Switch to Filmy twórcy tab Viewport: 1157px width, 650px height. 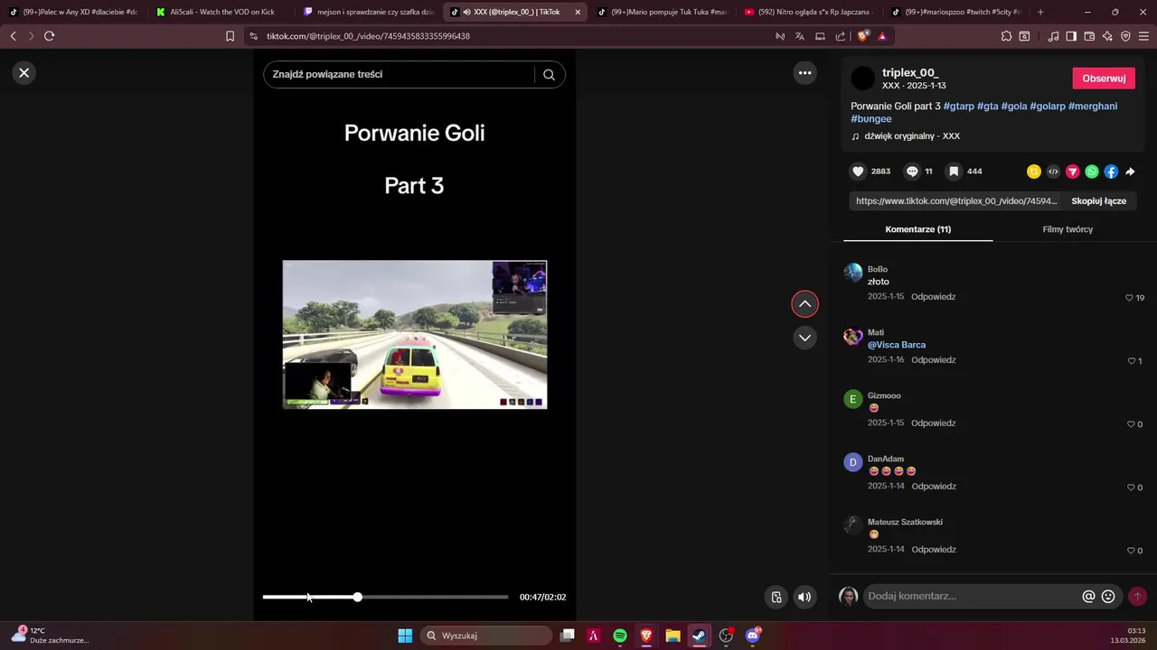(x=1068, y=229)
